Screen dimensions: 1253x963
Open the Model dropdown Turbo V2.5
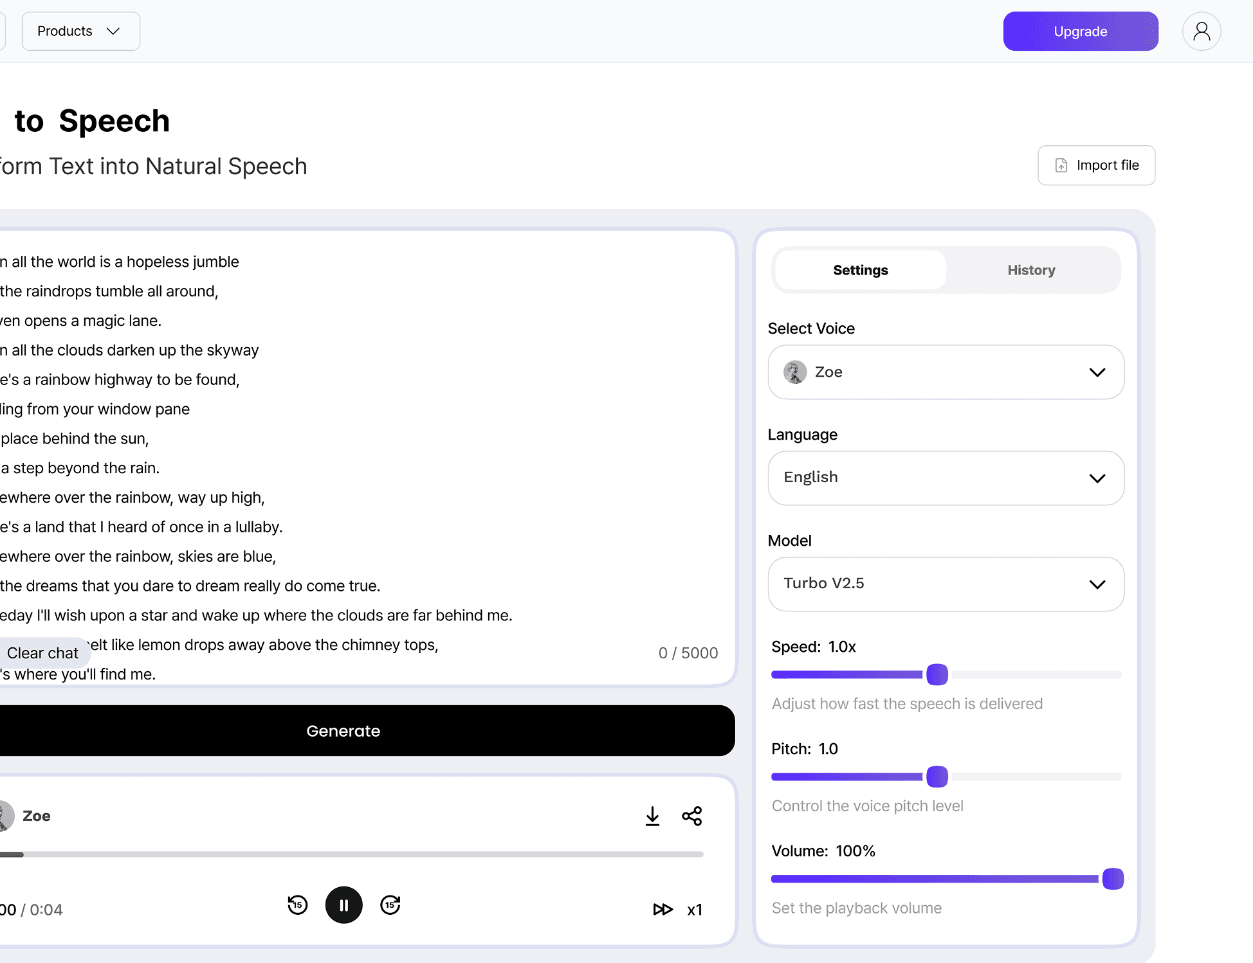coord(946,584)
